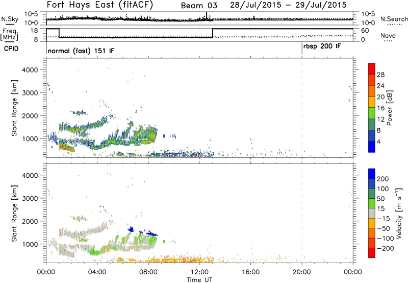The height and width of the screenshot is (283, 408).
Task: Select the "60" Nave axis tick label
Action: 365,31
